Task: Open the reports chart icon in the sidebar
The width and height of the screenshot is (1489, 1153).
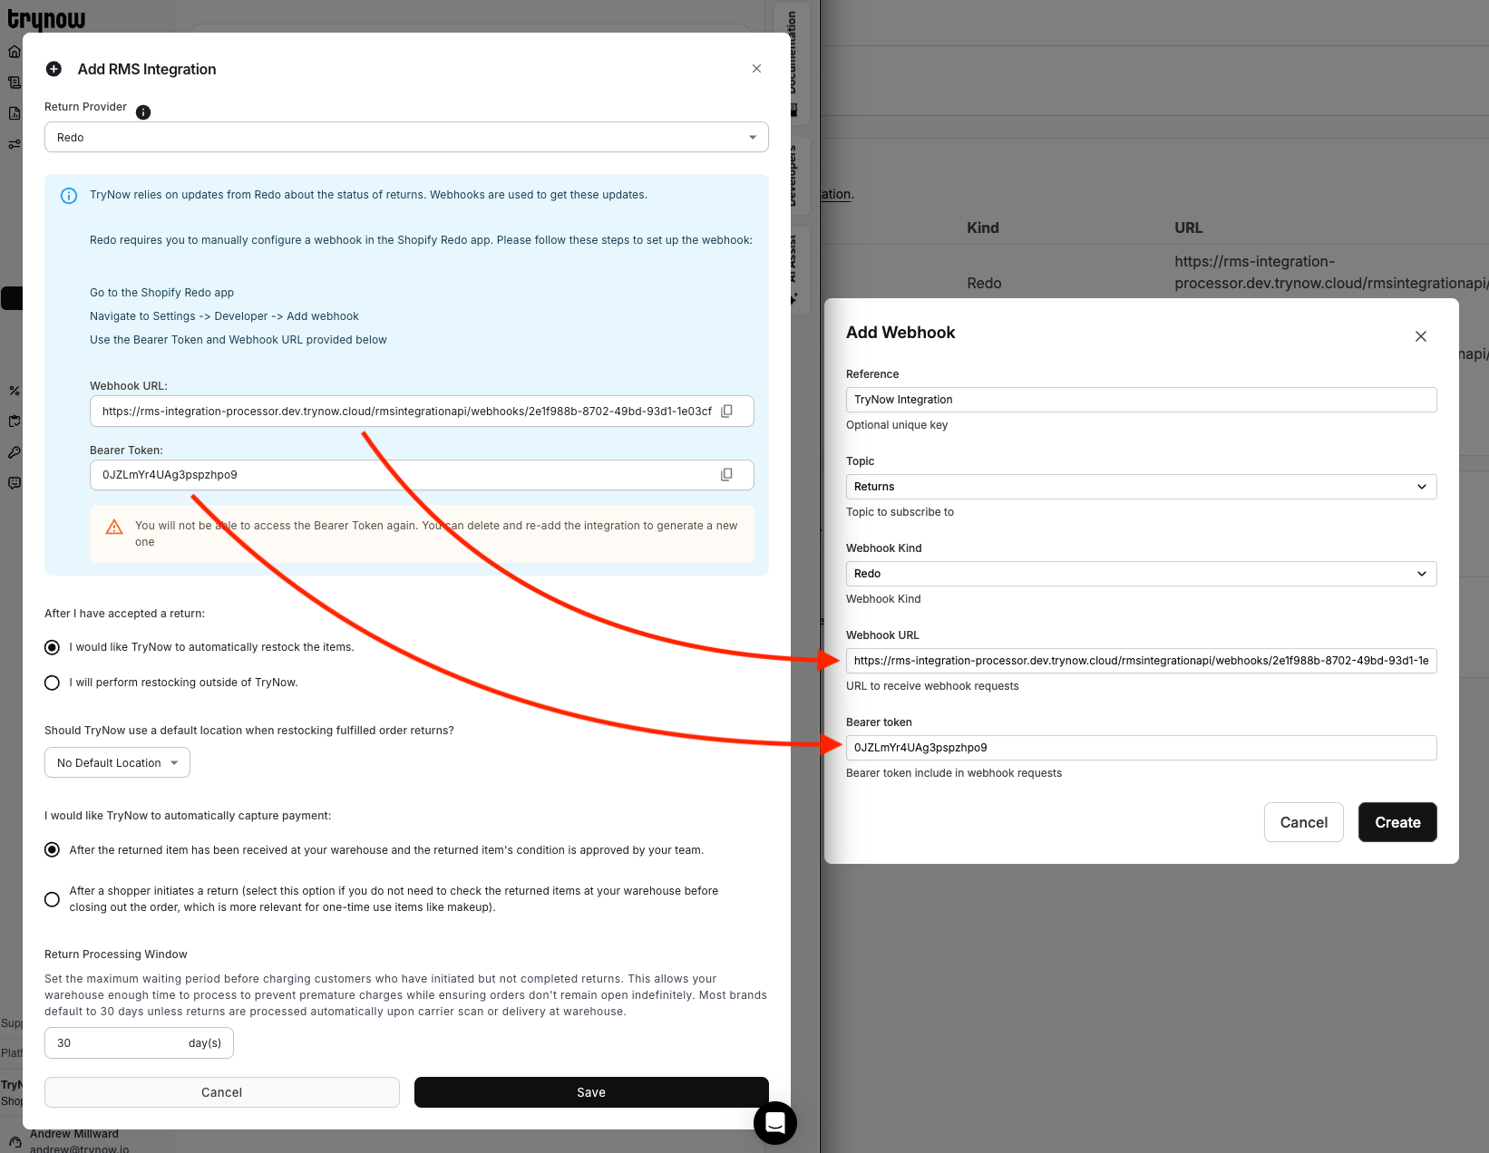Action: click(15, 113)
